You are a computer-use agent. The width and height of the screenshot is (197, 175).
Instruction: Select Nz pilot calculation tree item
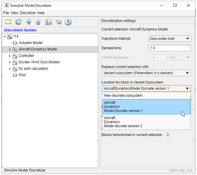33,69
